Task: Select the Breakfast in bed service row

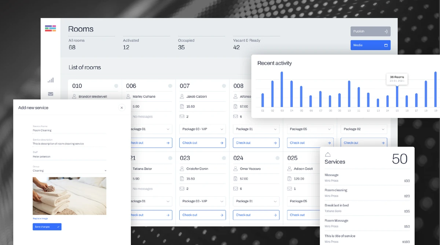Action: coord(367,208)
